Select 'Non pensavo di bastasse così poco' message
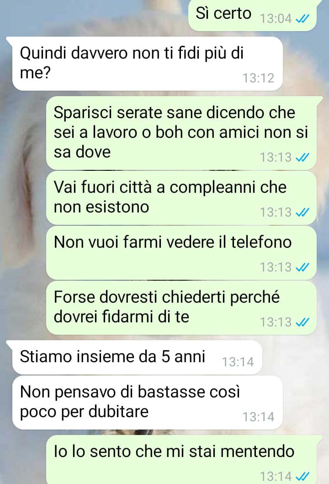 (x=147, y=402)
